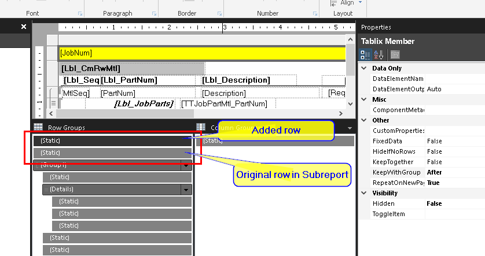The height and width of the screenshot is (256, 485).
Task: Collapse the Other category
Action: click(364, 120)
